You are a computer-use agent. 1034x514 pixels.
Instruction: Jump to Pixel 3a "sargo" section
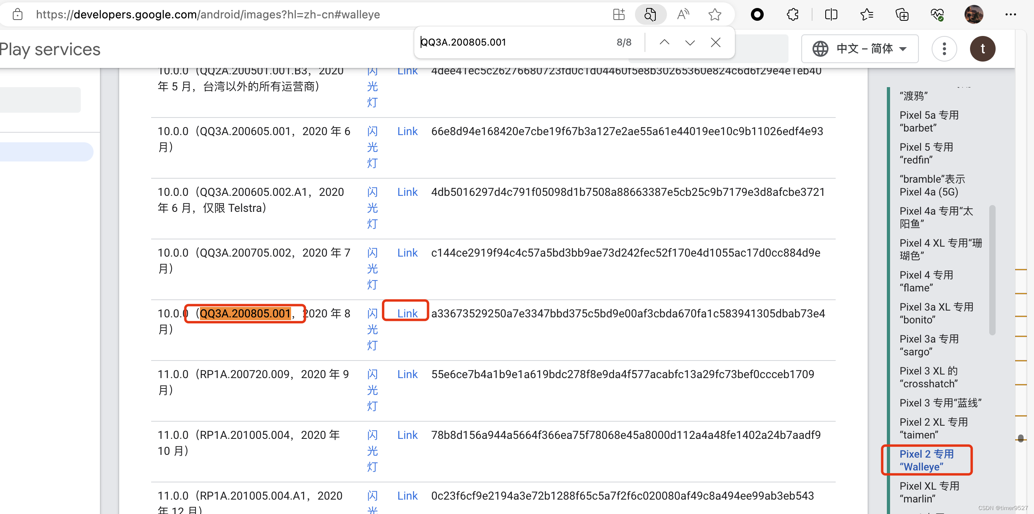[x=929, y=345]
